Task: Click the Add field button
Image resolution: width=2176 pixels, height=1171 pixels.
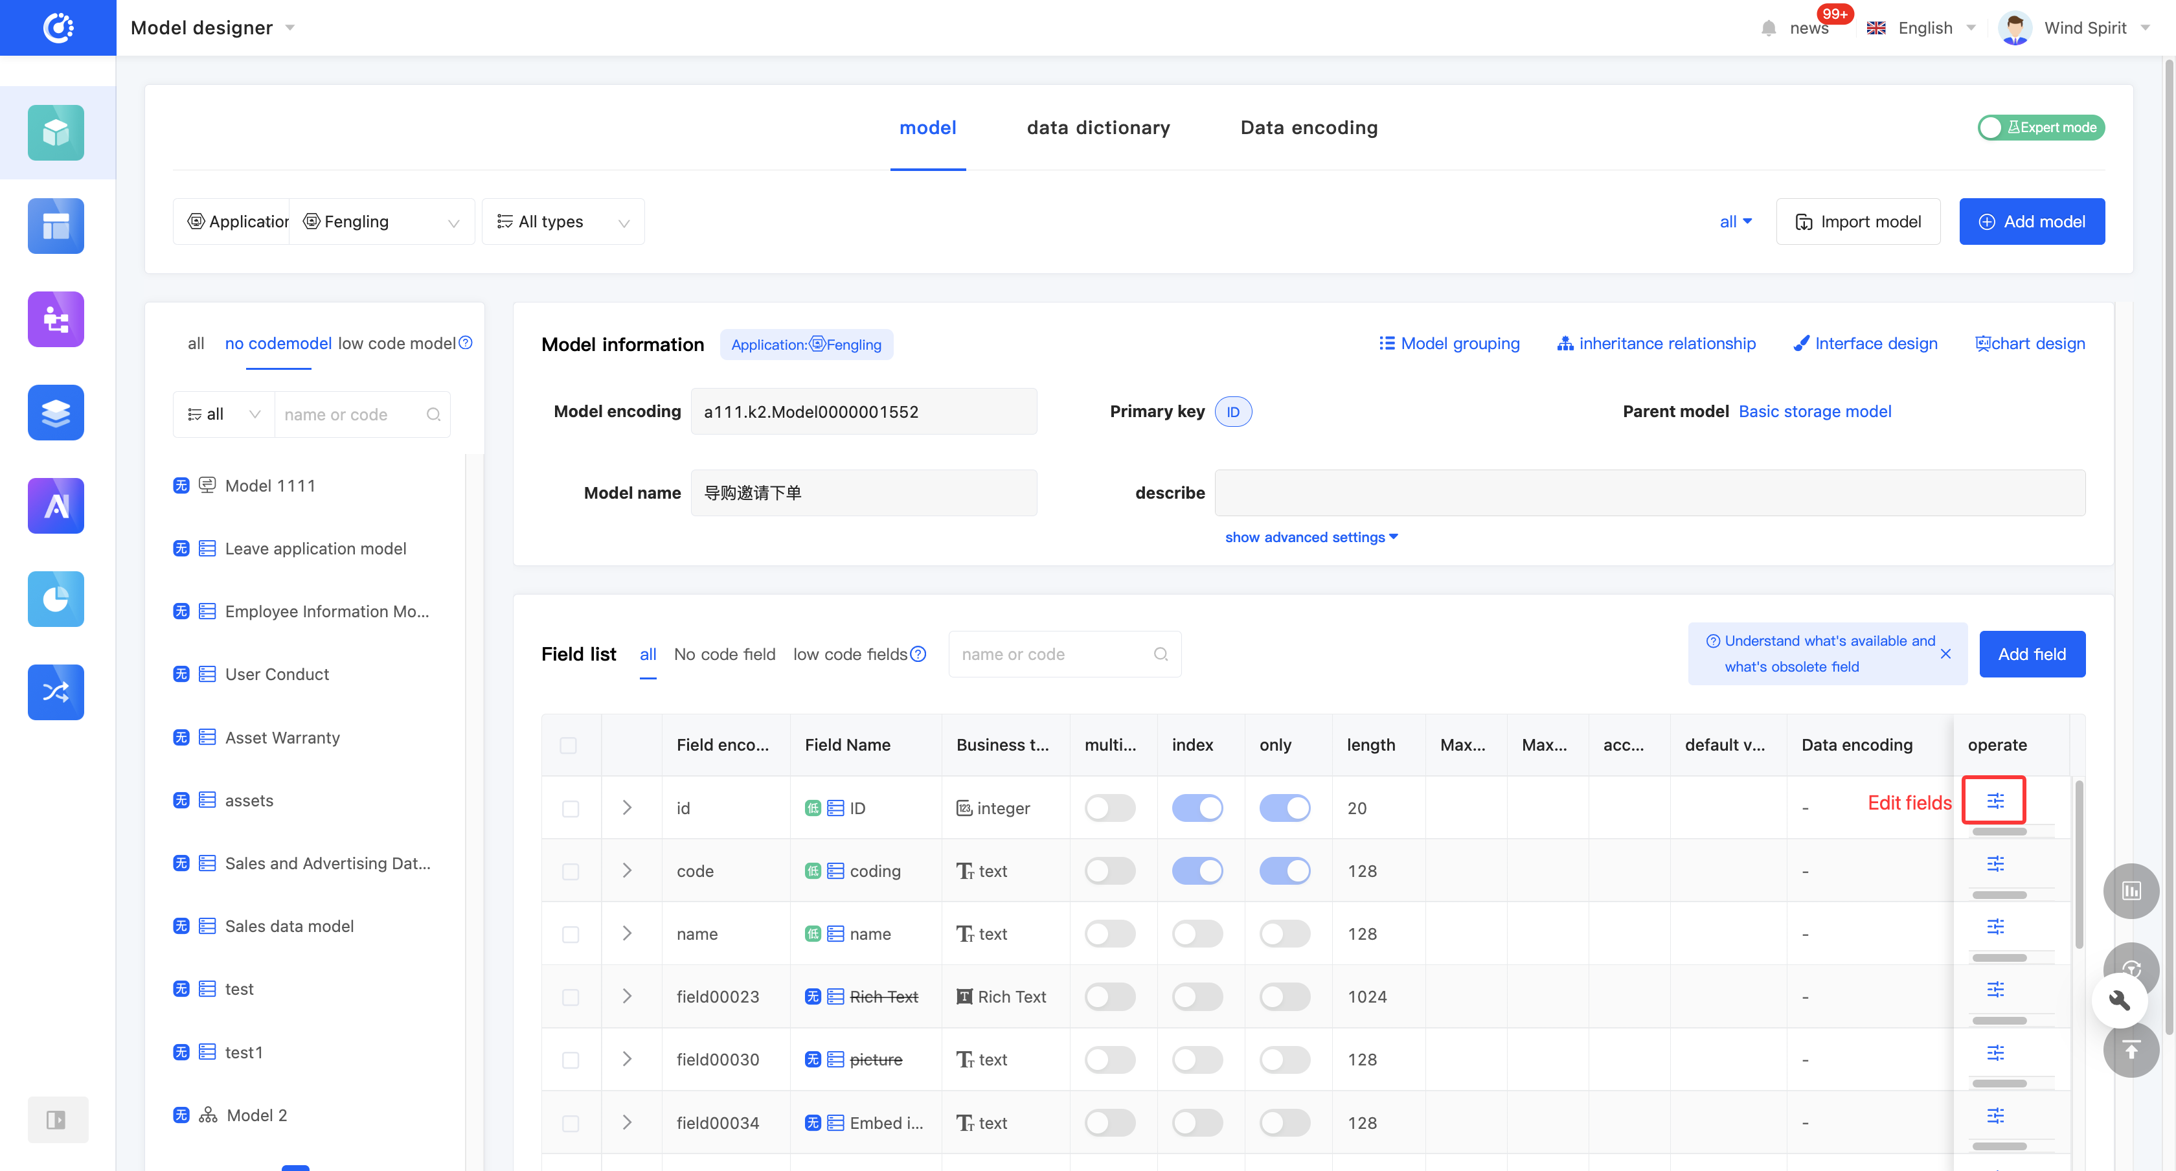Action: (x=2031, y=654)
